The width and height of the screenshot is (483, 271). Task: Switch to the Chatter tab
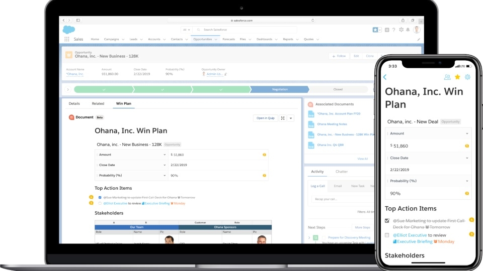pos(342,172)
